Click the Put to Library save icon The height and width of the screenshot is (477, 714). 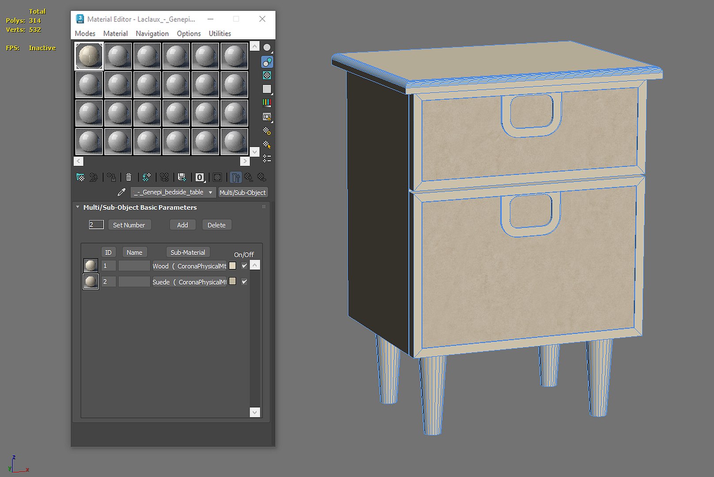(182, 177)
